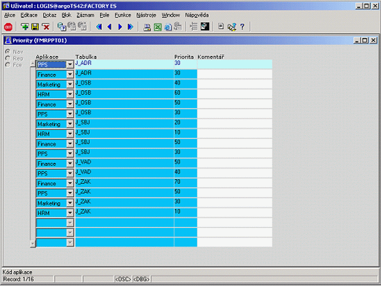Open help with question mark icon

pyautogui.click(x=242, y=27)
